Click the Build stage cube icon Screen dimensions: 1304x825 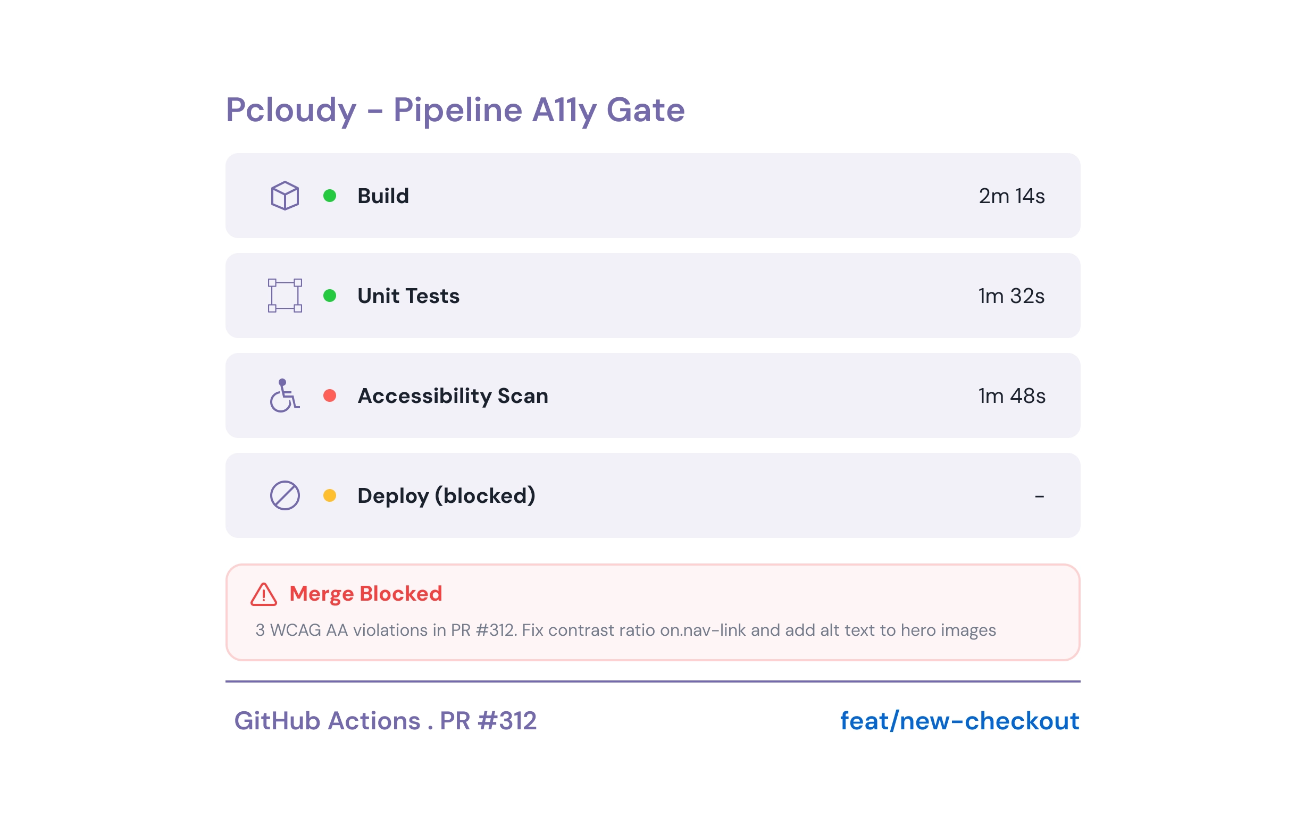point(285,196)
